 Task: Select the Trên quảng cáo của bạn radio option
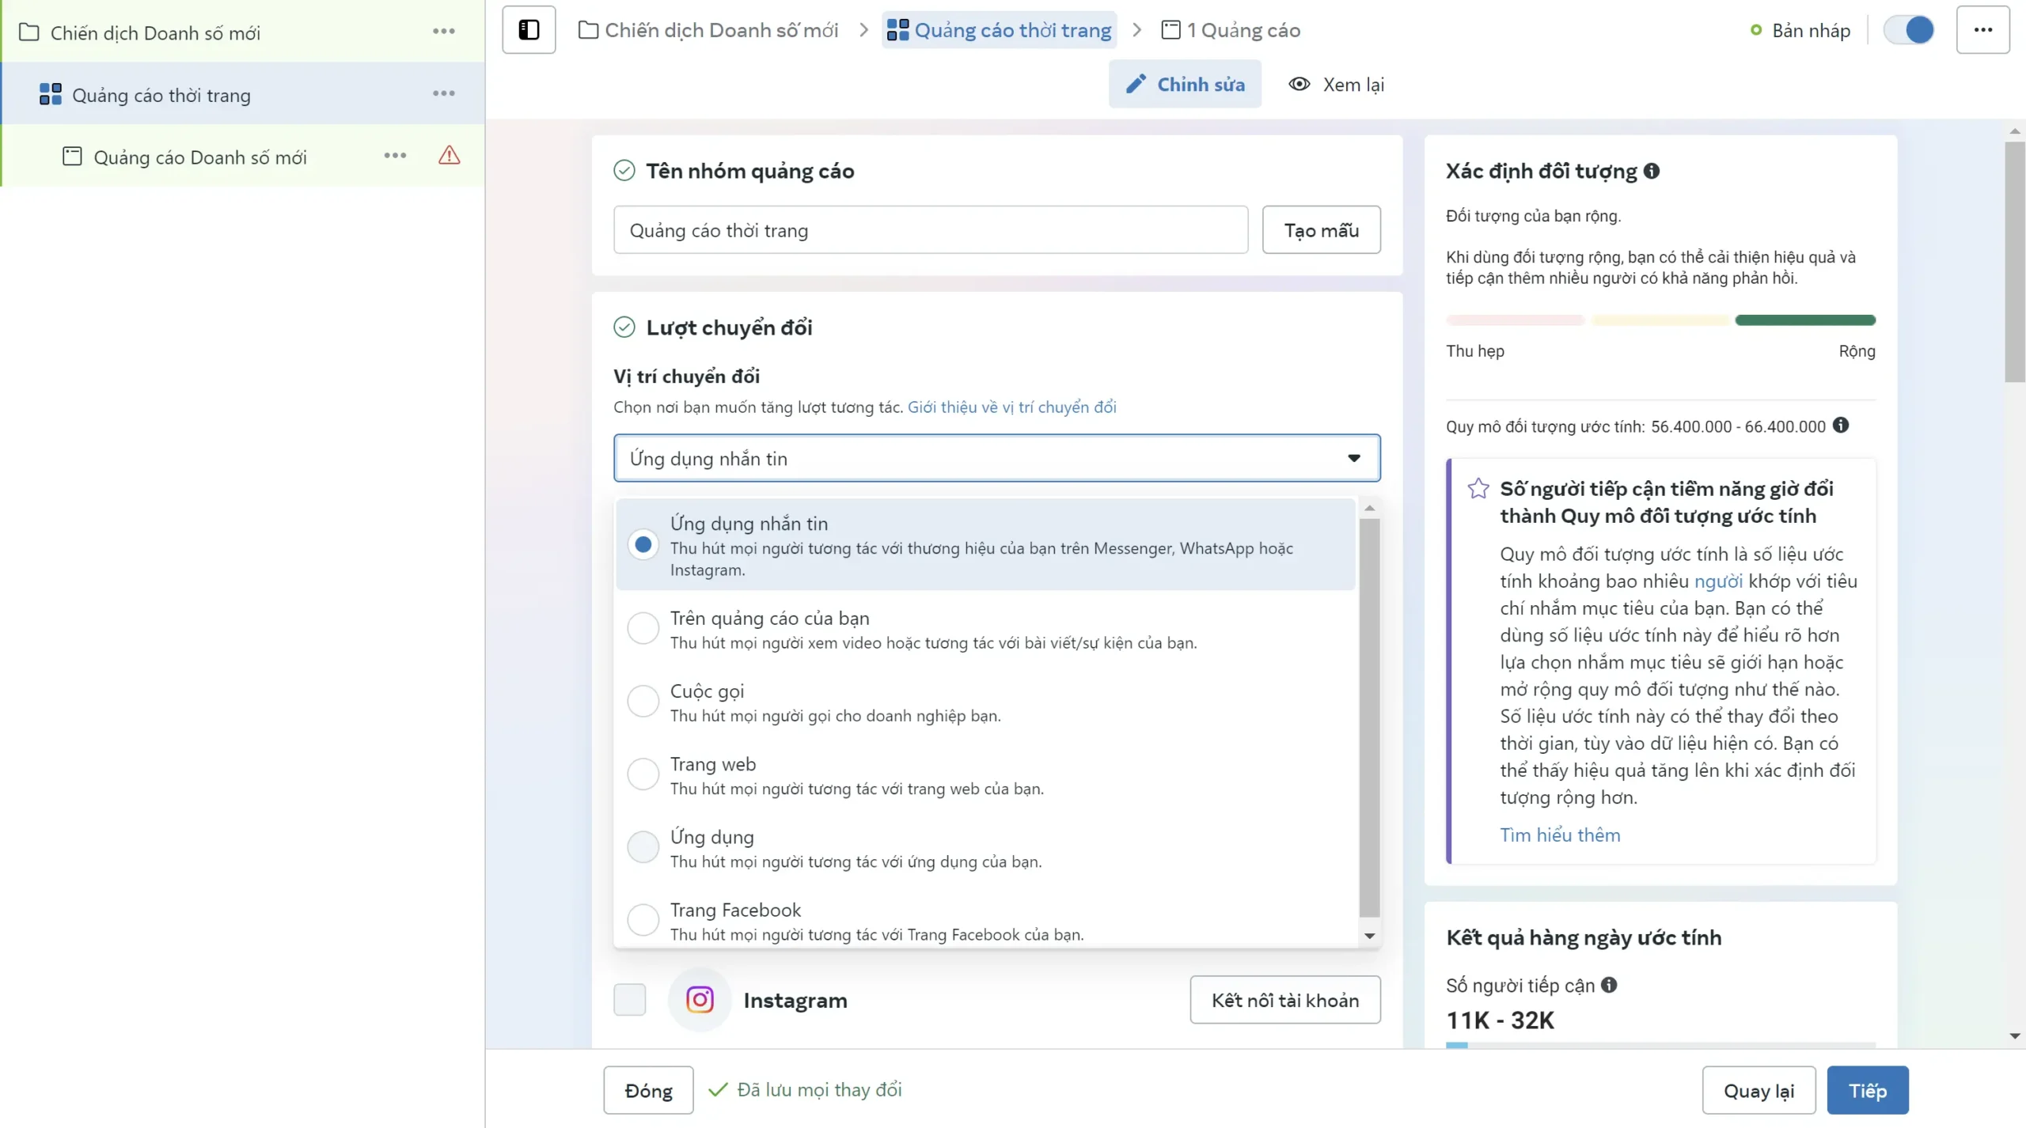(x=643, y=628)
